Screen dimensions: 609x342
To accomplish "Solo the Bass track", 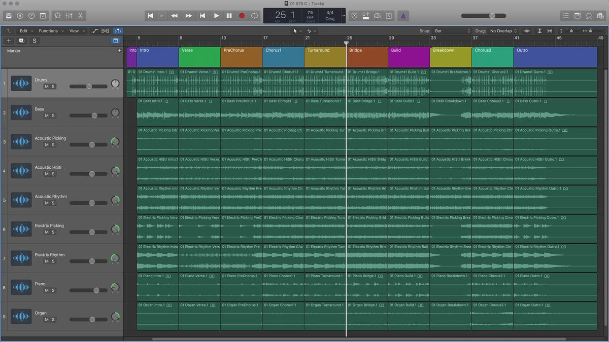I will (x=53, y=116).
